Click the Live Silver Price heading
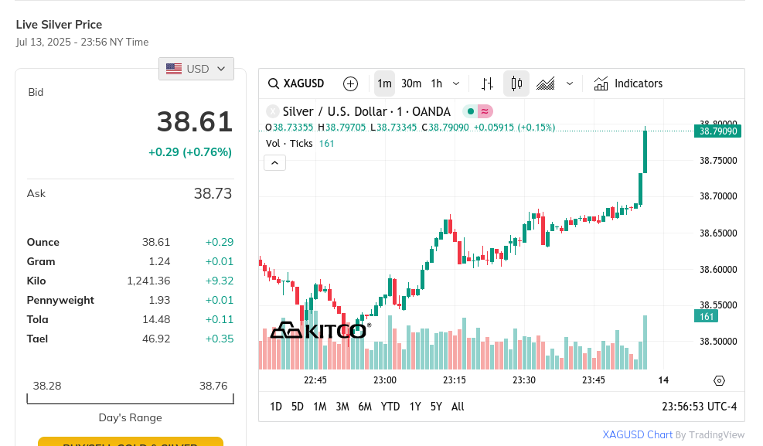 [x=59, y=25]
